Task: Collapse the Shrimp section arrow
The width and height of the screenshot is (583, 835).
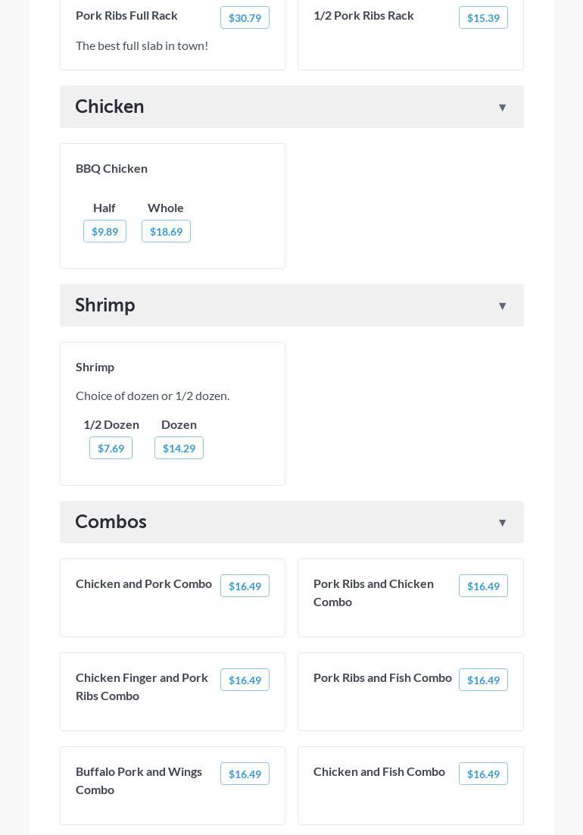Action: [x=502, y=306]
